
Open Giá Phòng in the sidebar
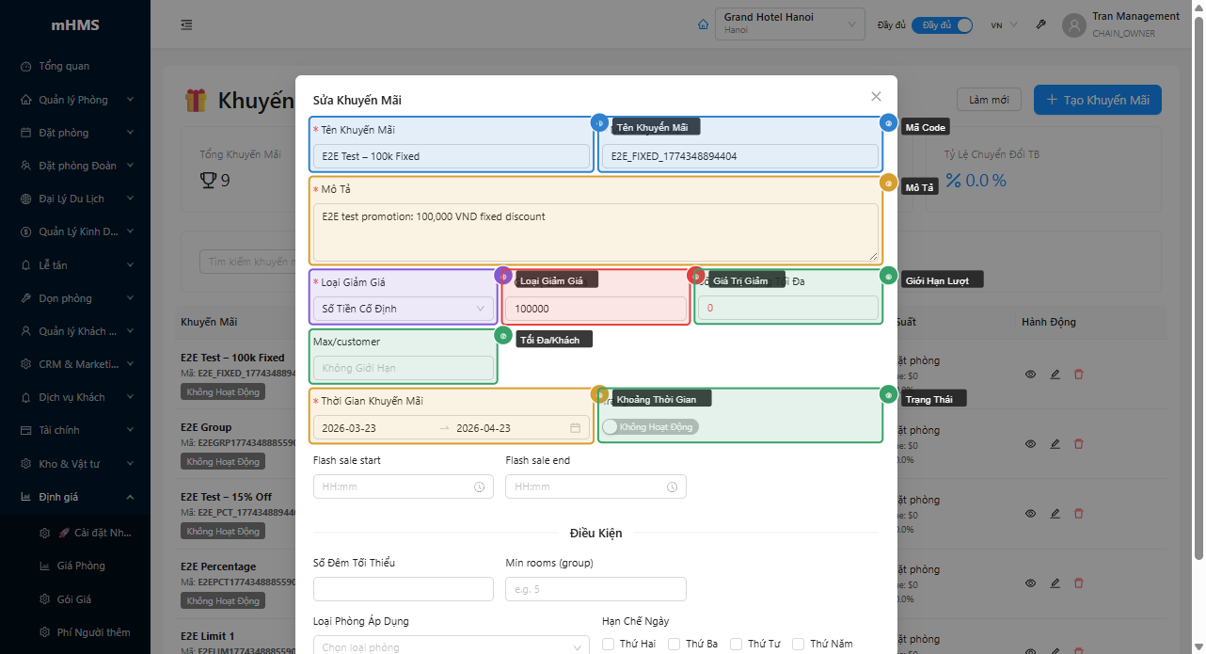(x=80, y=566)
